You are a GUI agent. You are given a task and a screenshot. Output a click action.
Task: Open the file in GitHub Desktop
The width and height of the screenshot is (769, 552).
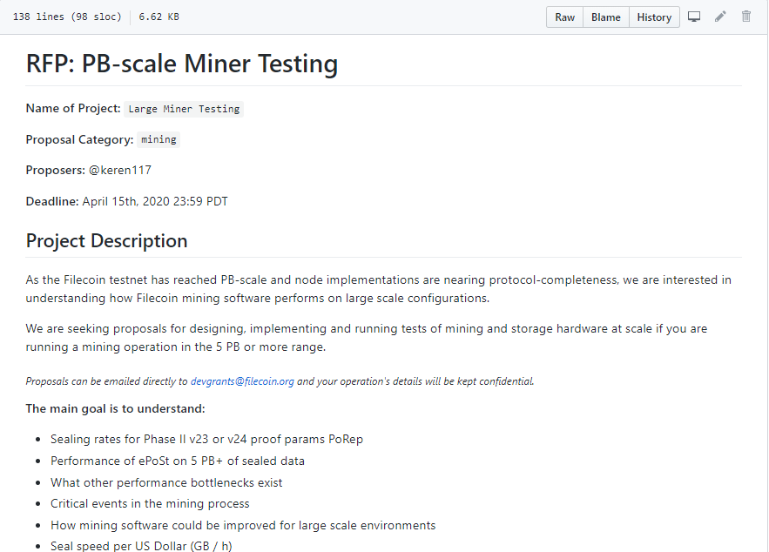coord(694,17)
